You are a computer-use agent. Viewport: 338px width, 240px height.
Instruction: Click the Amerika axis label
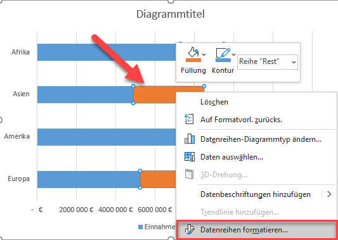[x=17, y=137]
